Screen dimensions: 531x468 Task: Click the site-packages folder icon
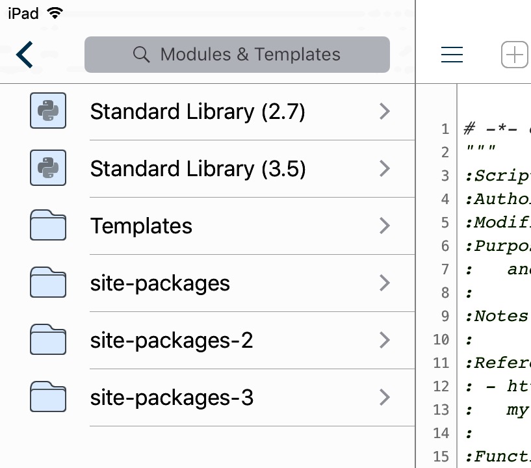click(x=48, y=282)
